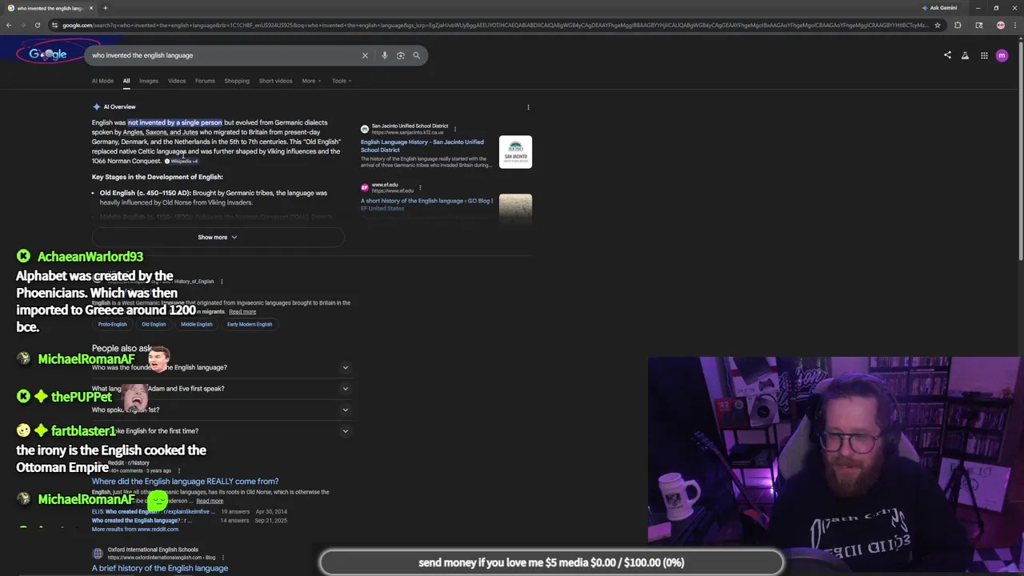Select the Old English chip
Screen dimensions: 1024x576
[x=154, y=324]
